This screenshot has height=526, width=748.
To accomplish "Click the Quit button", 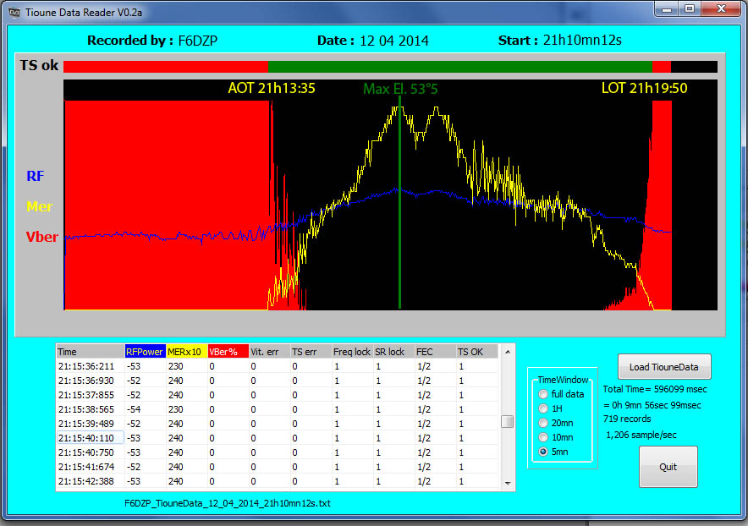I will click(x=668, y=467).
